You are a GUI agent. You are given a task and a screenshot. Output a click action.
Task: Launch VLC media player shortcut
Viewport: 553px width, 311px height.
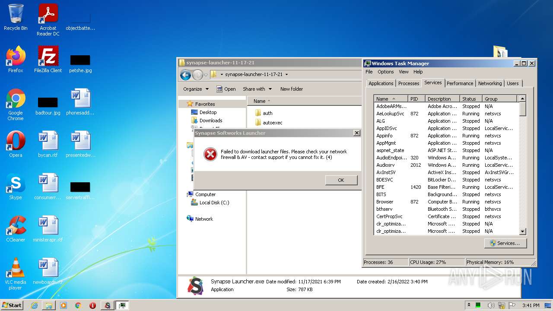[x=16, y=274]
